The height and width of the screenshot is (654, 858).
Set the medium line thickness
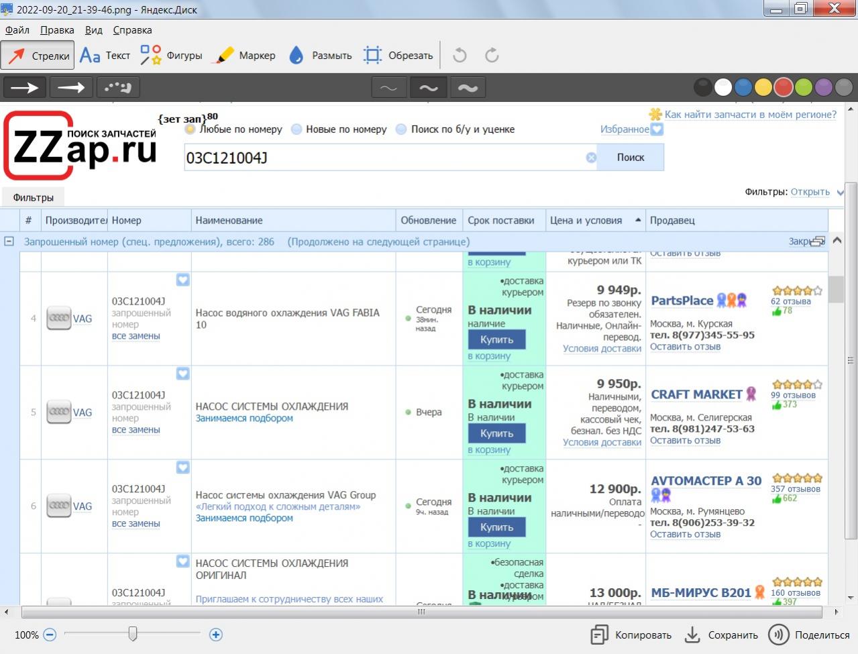pos(429,87)
